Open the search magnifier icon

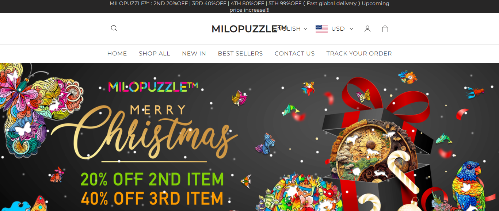114,28
